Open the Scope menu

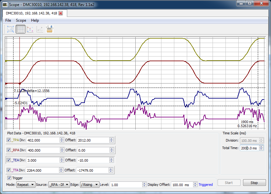point(21,20)
